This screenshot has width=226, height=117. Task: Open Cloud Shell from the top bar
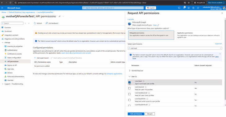pos(179,8)
